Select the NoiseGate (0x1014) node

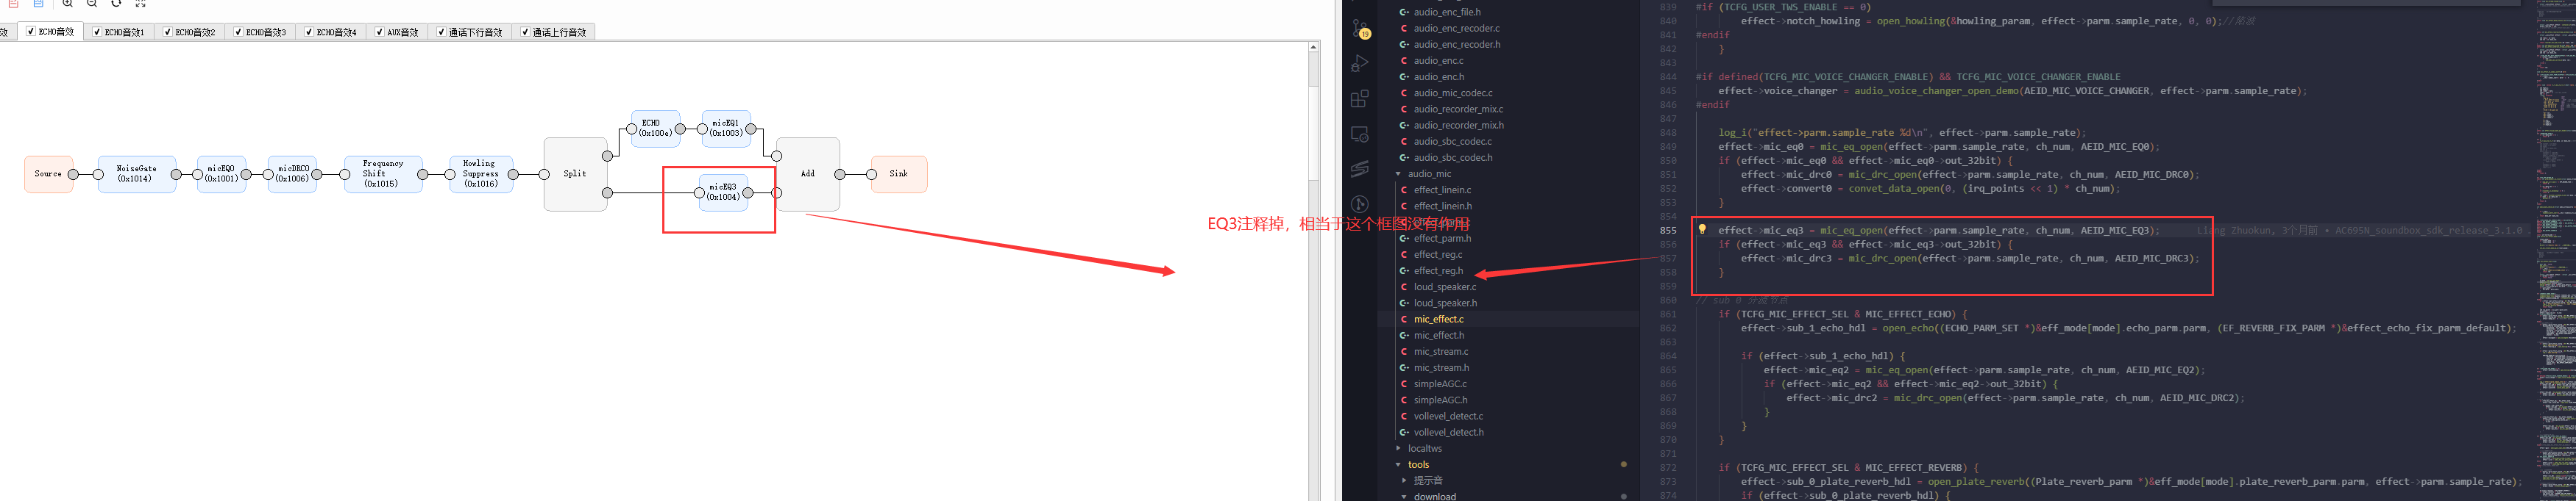(x=136, y=173)
